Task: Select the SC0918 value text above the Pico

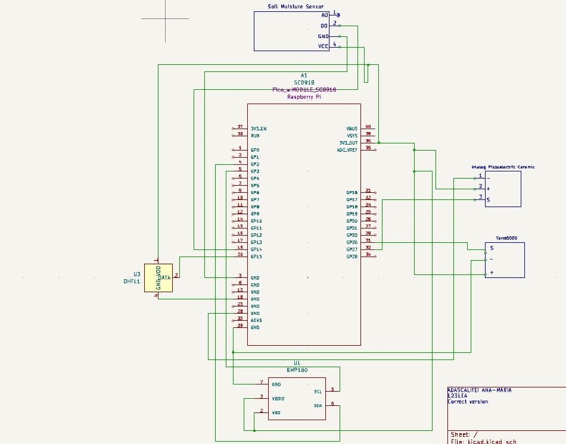Action: pyautogui.click(x=304, y=83)
